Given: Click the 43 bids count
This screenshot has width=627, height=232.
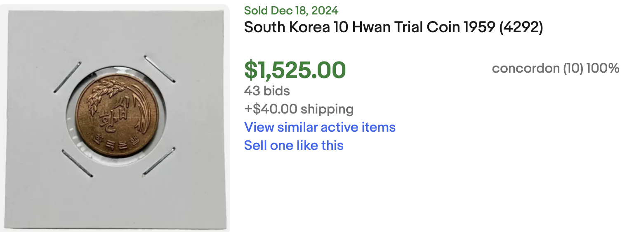Looking at the screenshot, I should pos(267,91).
